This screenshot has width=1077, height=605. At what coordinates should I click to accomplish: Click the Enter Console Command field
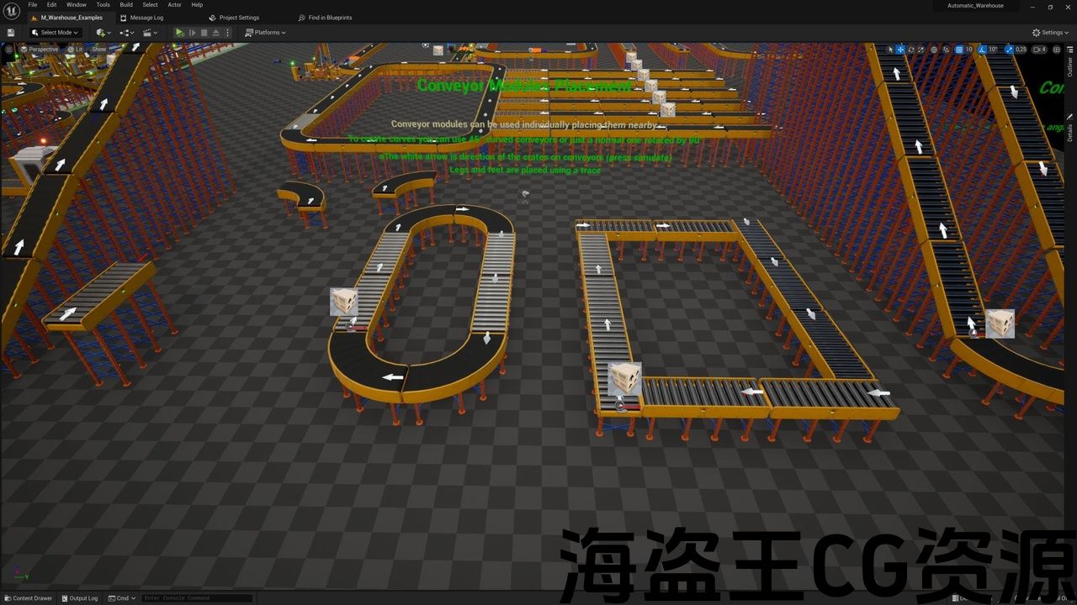pos(197,598)
